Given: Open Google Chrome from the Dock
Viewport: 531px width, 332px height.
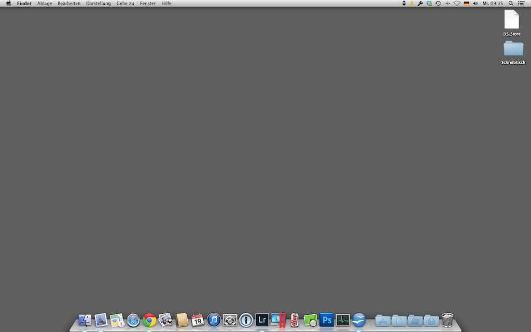Looking at the screenshot, I should click(149, 320).
